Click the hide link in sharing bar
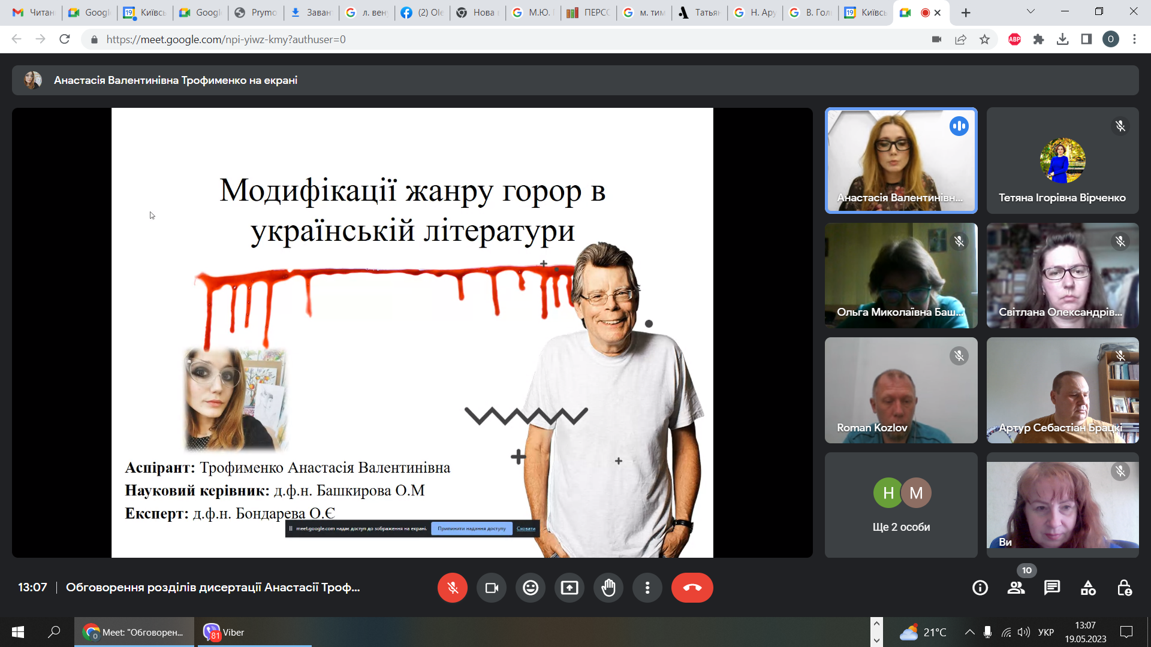Image resolution: width=1151 pixels, height=647 pixels. [526, 528]
